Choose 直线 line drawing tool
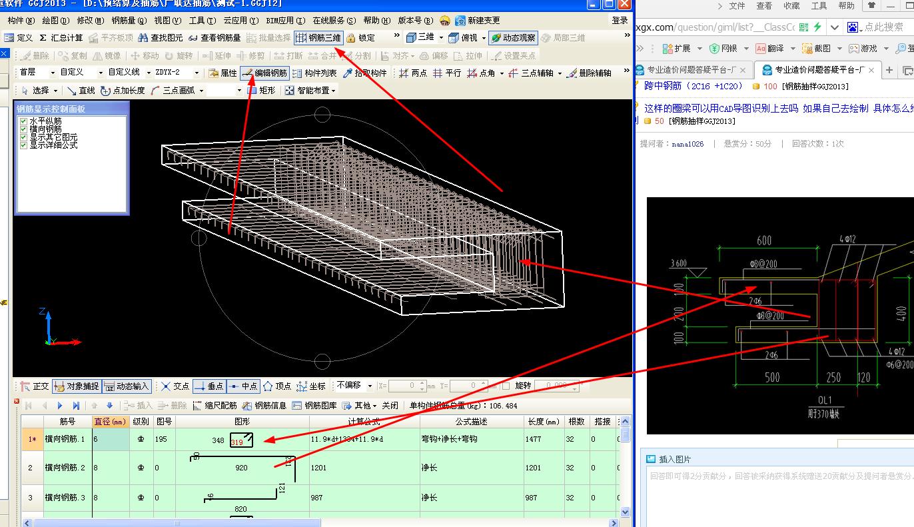This screenshot has height=527, width=914. (x=81, y=91)
